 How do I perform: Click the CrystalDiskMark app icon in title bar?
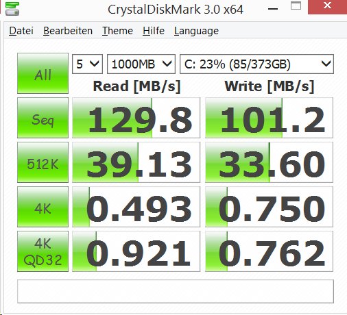point(12,9)
